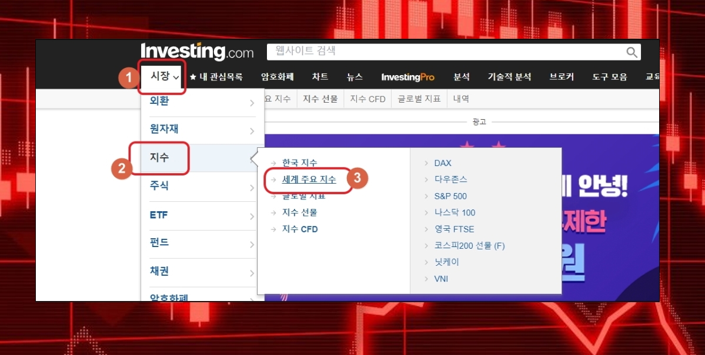Screen dimensions: 705x355
Task: Click the search magnifier icon
Action: coord(632,52)
